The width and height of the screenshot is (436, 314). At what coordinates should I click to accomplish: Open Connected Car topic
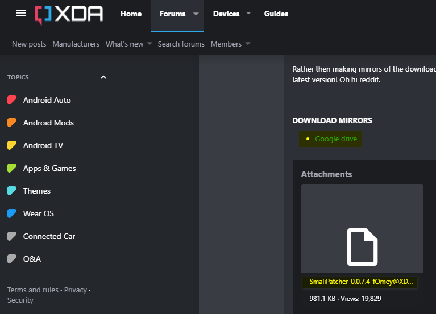[49, 236]
